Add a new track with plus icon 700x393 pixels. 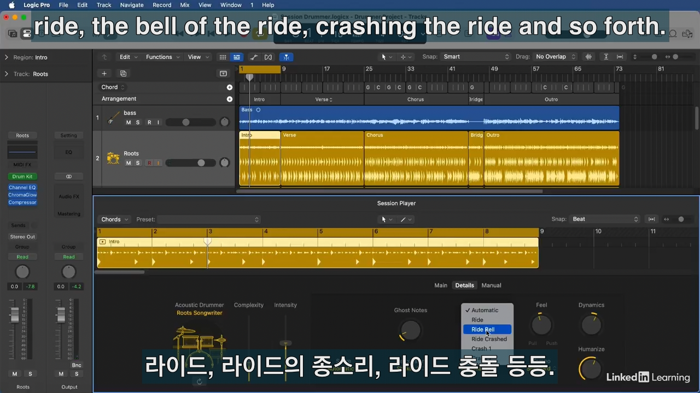pos(104,73)
